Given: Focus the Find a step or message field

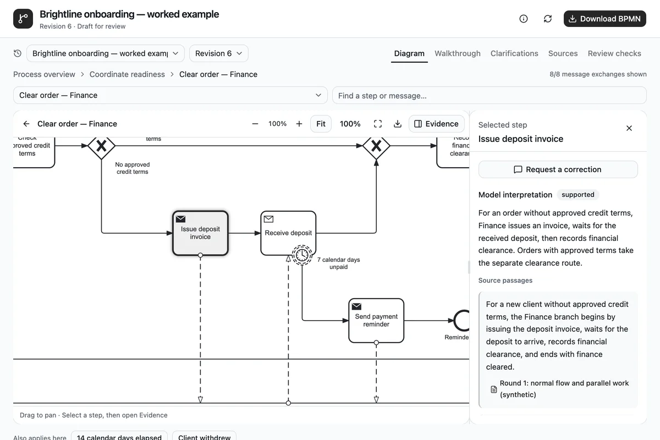Looking at the screenshot, I should (490, 95).
